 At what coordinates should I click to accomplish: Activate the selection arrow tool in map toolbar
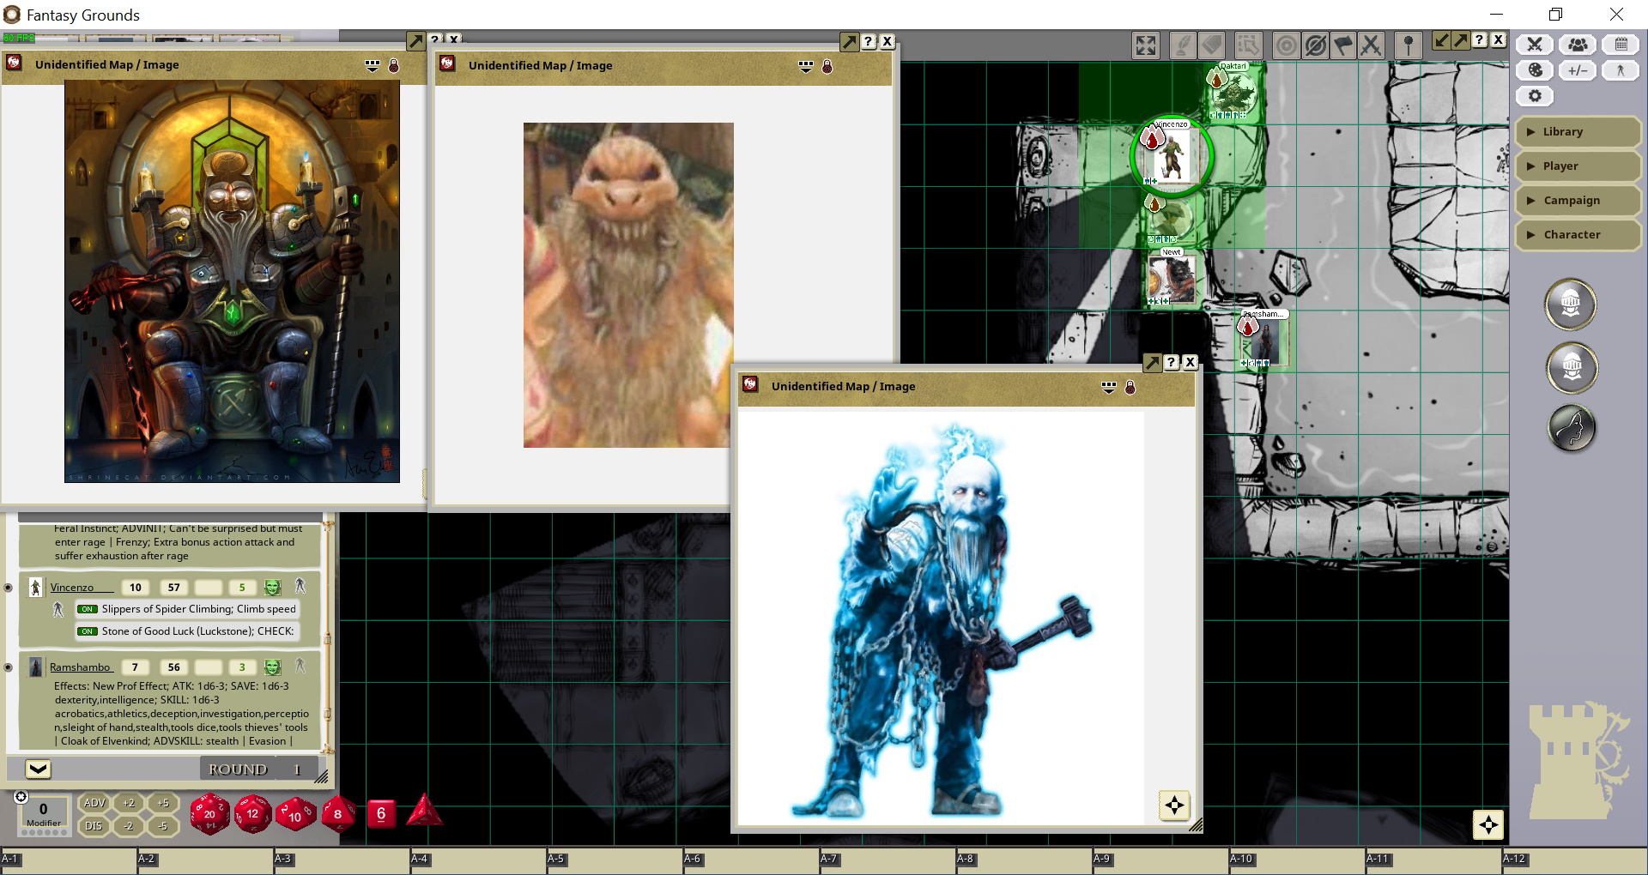[1248, 45]
